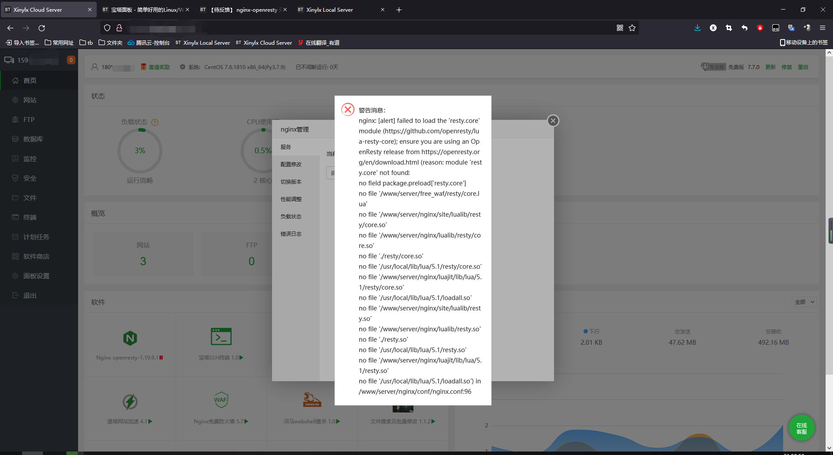833x455 pixels.
Task: Open 安全 security in sidebar
Action: [39, 178]
